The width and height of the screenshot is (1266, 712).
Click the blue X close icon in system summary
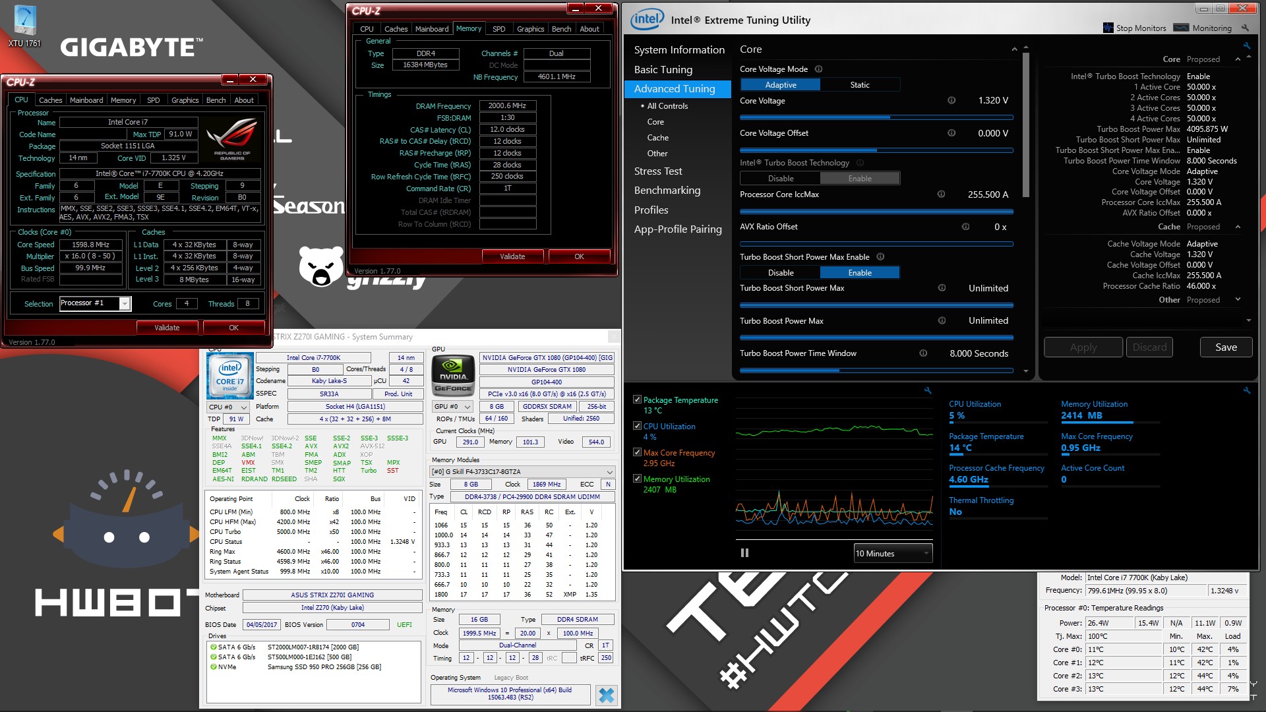(x=606, y=695)
